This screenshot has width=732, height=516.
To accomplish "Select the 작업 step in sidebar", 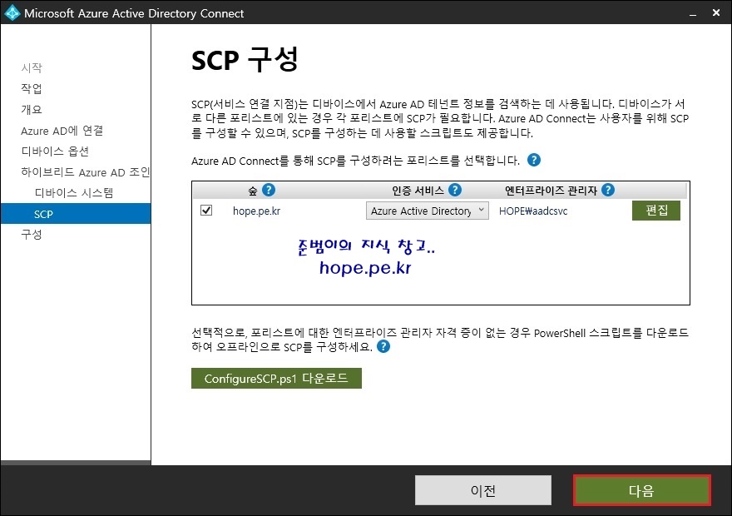I will pyautogui.click(x=32, y=88).
